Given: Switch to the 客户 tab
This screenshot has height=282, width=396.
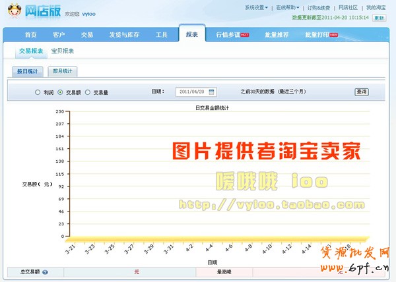Looking at the screenshot, I should tap(59, 34).
